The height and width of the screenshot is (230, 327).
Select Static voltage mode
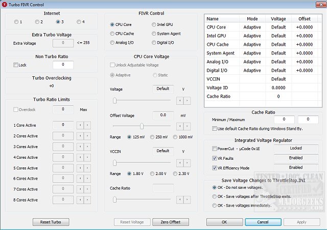[155, 75]
